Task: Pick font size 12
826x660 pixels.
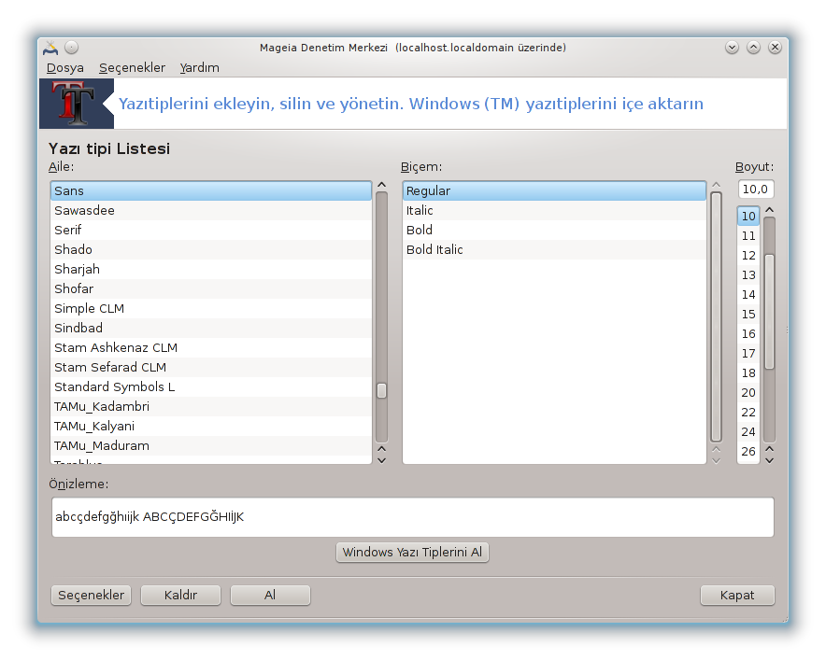Action: click(x=748, y=256)
